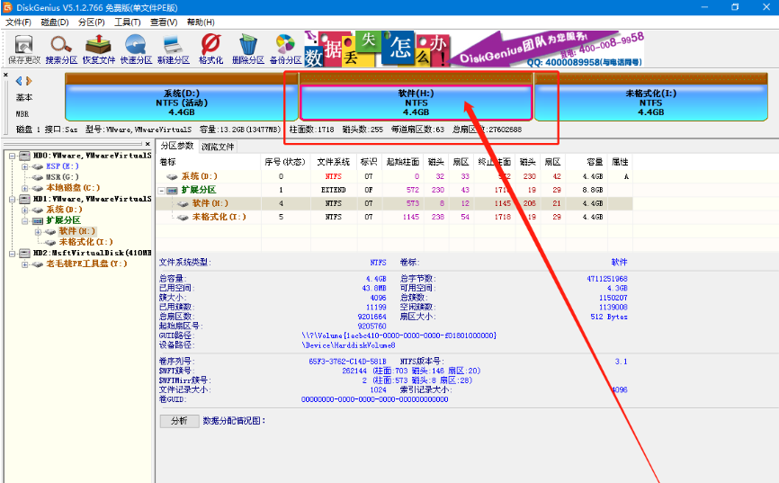Collapse 扩展分区 node in the tree
Image resolution: width=779 pixels, height=483 pixels.
[24, 220]
